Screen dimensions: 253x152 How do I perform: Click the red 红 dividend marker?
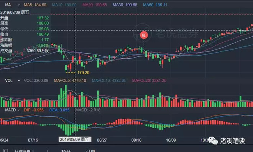coord(144,35)
